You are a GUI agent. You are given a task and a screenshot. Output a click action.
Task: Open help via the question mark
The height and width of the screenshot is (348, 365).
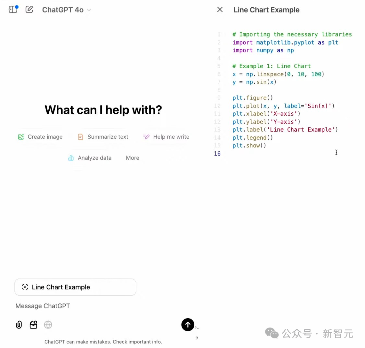197,339
